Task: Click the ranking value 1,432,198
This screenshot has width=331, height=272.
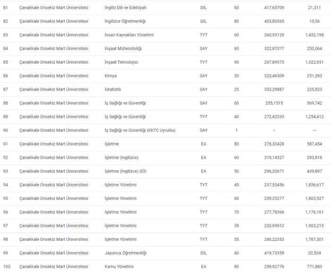Action: (314, 35)
